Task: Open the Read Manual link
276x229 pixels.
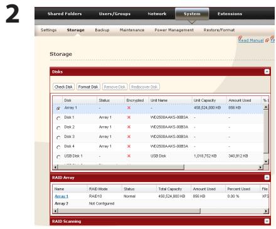Action: [251, 40]
